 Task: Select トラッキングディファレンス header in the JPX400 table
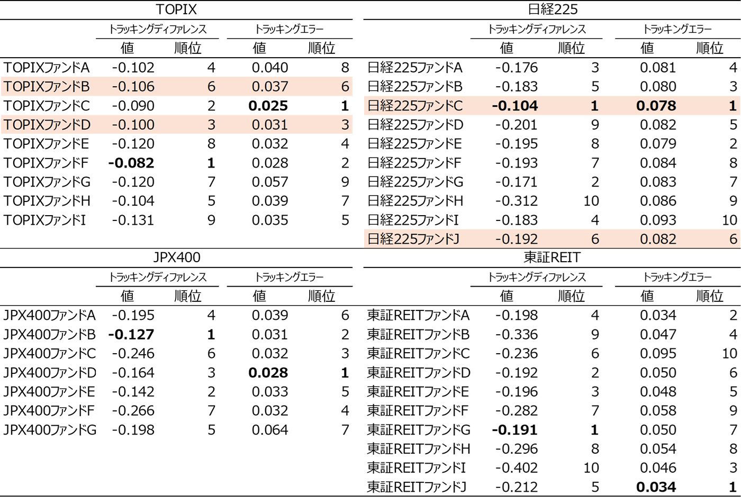(157, 277)
